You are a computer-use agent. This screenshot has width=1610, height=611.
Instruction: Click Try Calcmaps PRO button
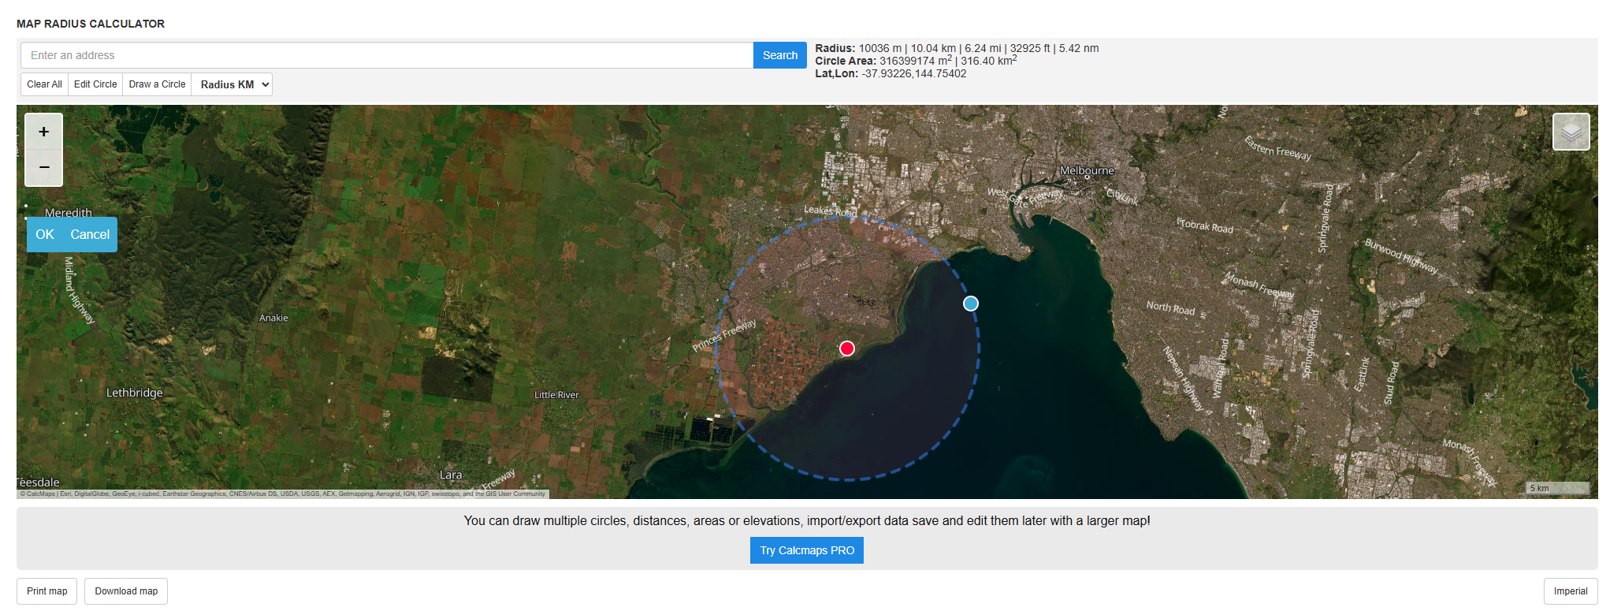tap(807, 550)
